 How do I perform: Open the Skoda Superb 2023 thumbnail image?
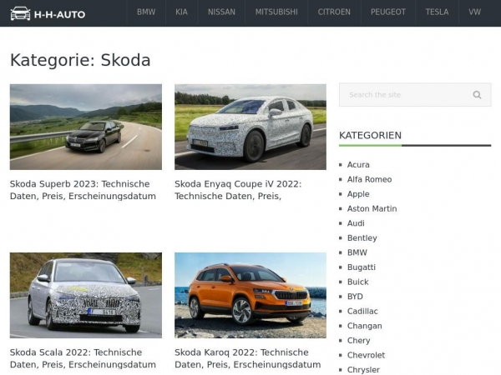tap(86, 127)
